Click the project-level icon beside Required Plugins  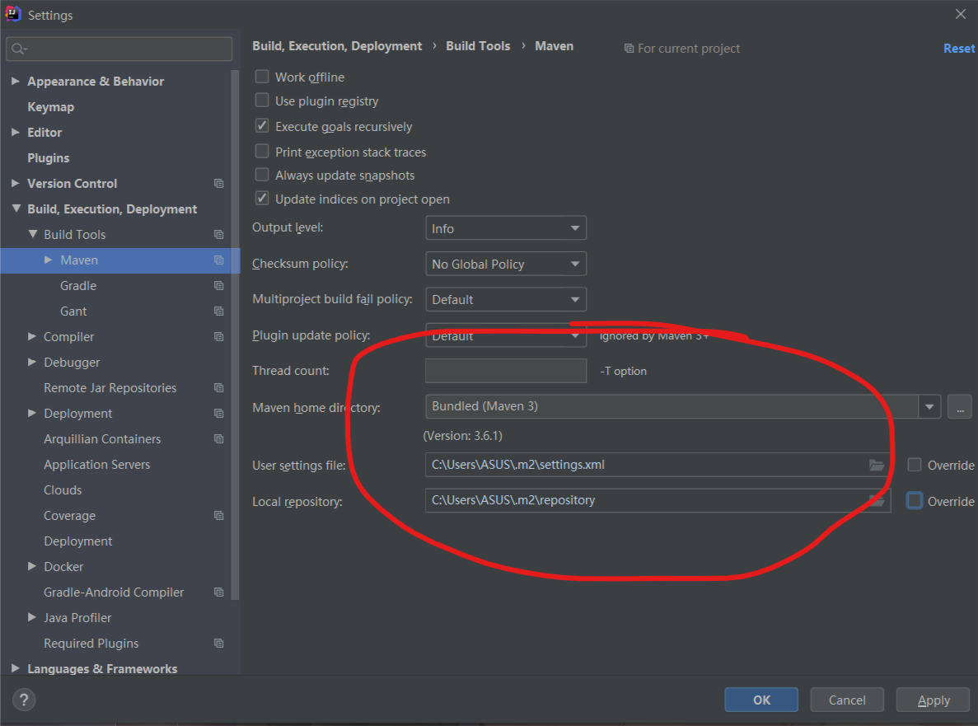click(219, 643)
